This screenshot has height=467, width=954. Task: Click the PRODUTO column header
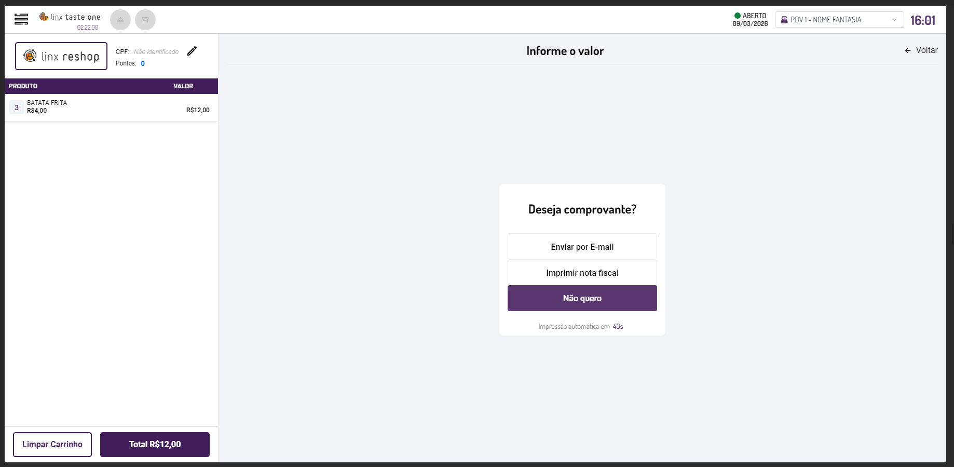pos(23,86)
